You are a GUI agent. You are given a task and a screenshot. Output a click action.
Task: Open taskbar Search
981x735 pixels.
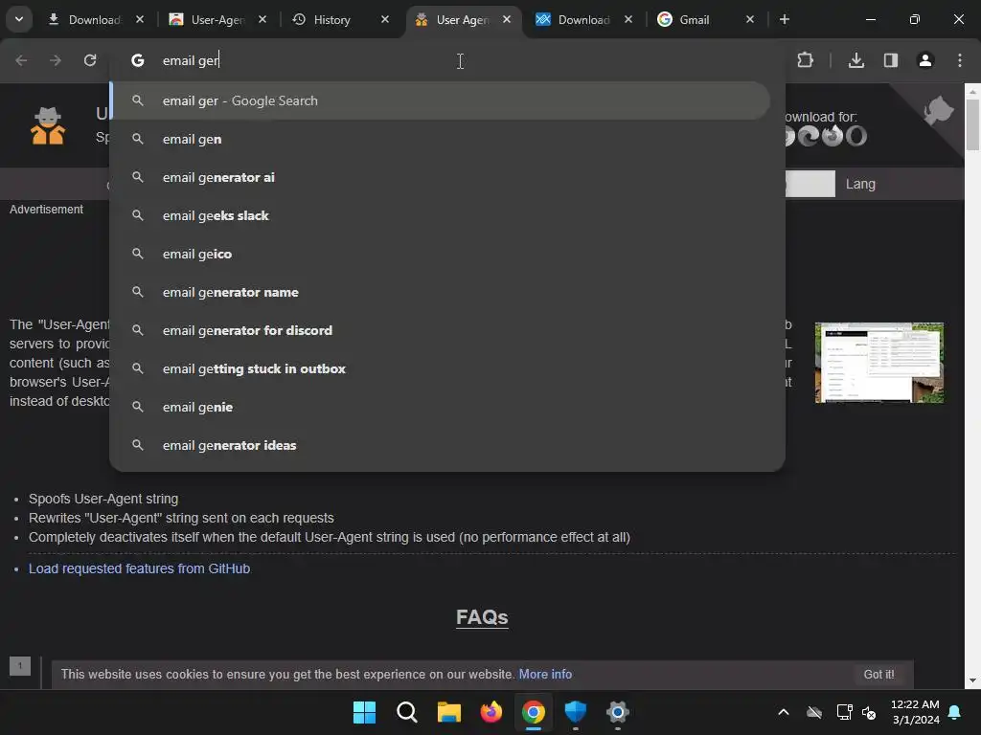click(406, 712)
